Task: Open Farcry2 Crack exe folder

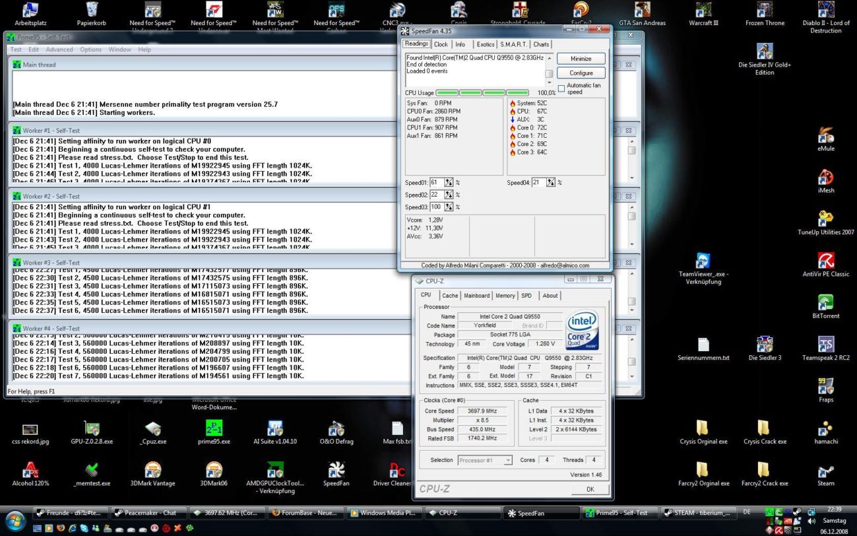Action: click(x=765, y=473)
